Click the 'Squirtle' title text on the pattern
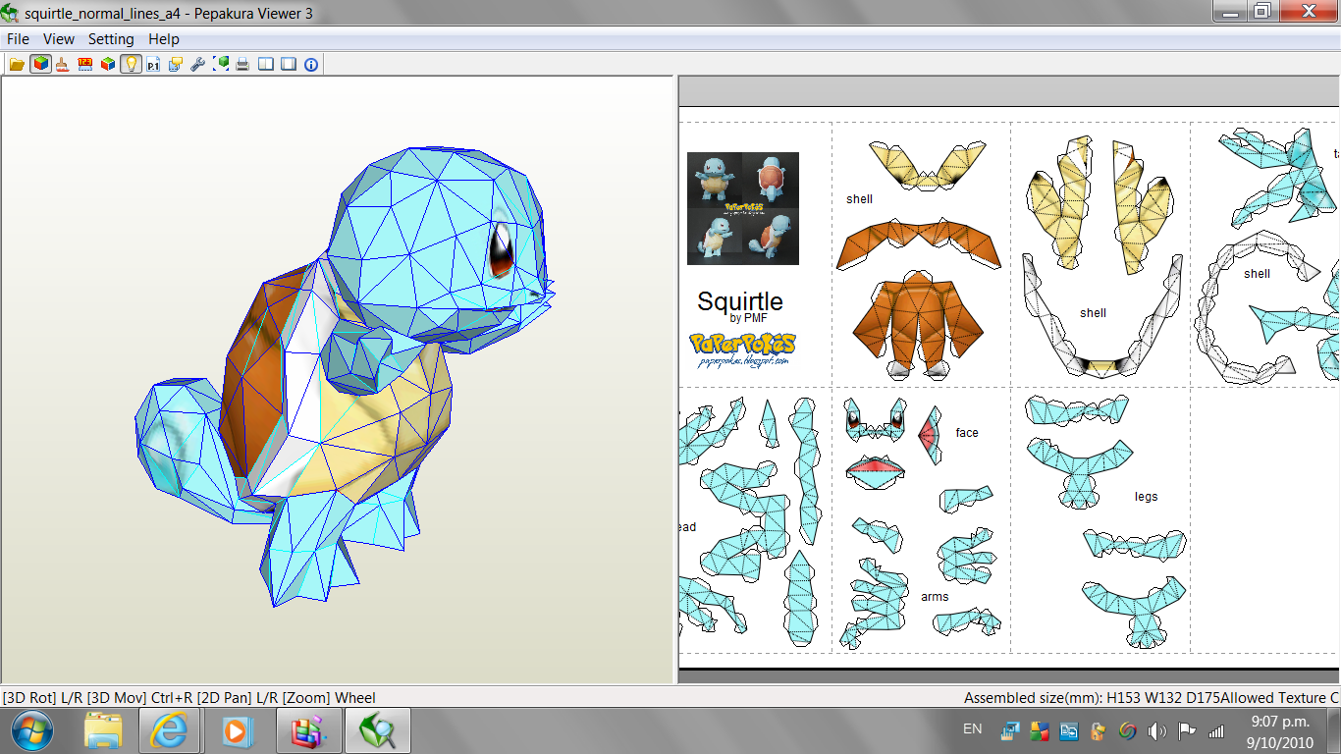 click(740, 300)
